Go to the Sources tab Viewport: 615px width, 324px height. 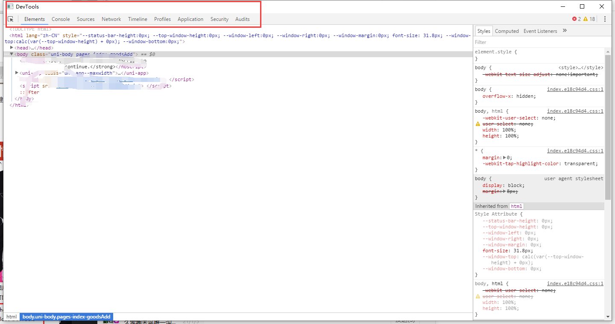pos(85,19)
